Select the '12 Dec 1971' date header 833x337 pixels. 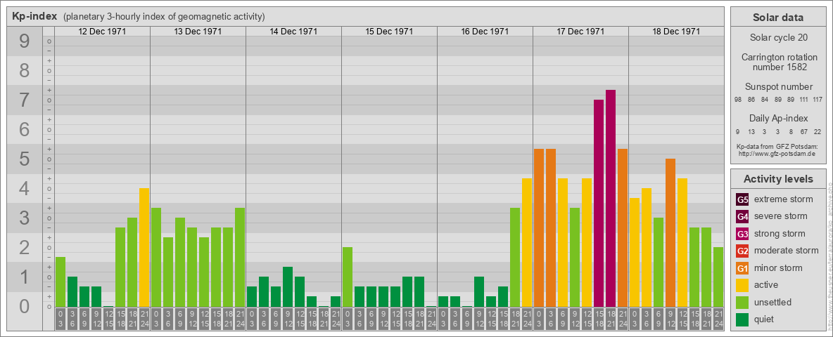pyautogui.click(x=102, y=32)
